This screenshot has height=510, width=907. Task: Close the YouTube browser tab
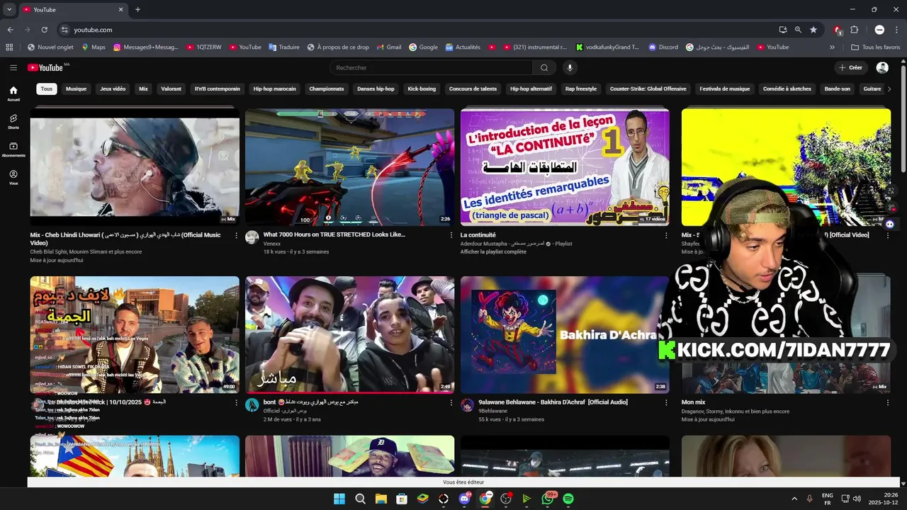pyautogui.click(x=120, y=9)
